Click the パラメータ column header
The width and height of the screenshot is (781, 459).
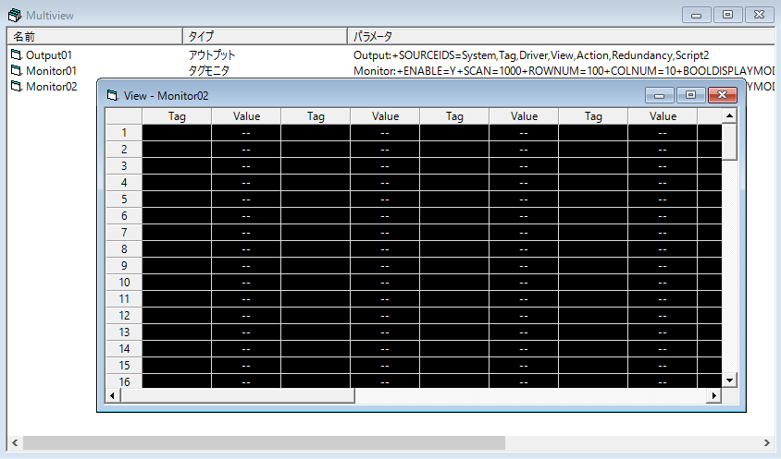pos(555,36)
